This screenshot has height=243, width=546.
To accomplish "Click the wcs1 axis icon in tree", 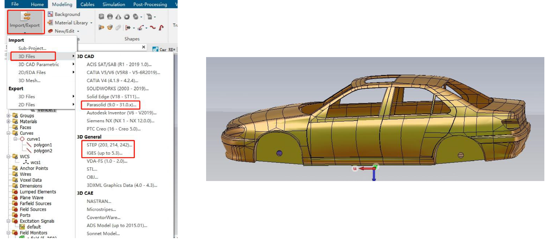I will (26, 162).
